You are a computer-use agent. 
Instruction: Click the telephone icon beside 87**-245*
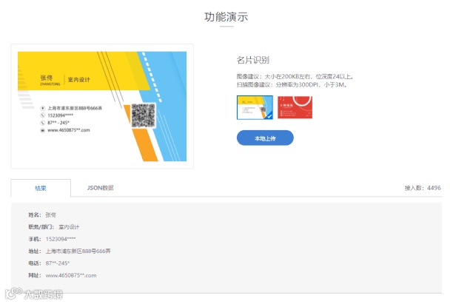pyautogui.click(x=42, y=123)
